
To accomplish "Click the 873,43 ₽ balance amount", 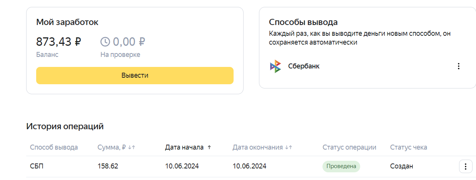I will click(x=58, y=42).
